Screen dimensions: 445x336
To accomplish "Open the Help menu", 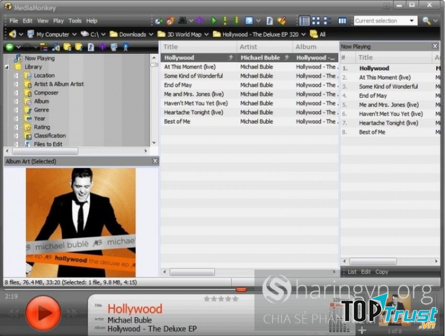I will coord(92,21).
